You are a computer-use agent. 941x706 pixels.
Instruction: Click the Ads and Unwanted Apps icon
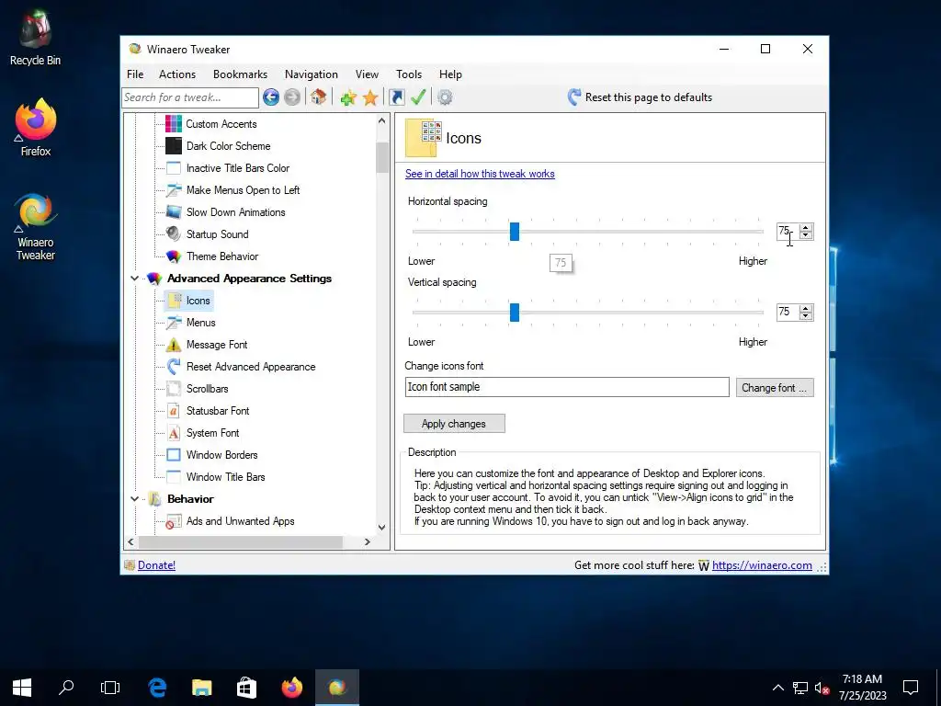coord(174,521)
